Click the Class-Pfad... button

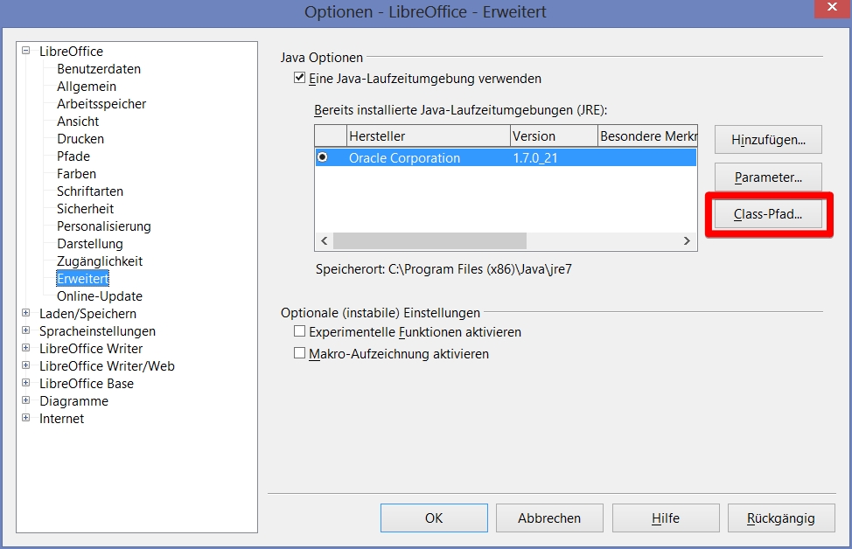[768, 214]
